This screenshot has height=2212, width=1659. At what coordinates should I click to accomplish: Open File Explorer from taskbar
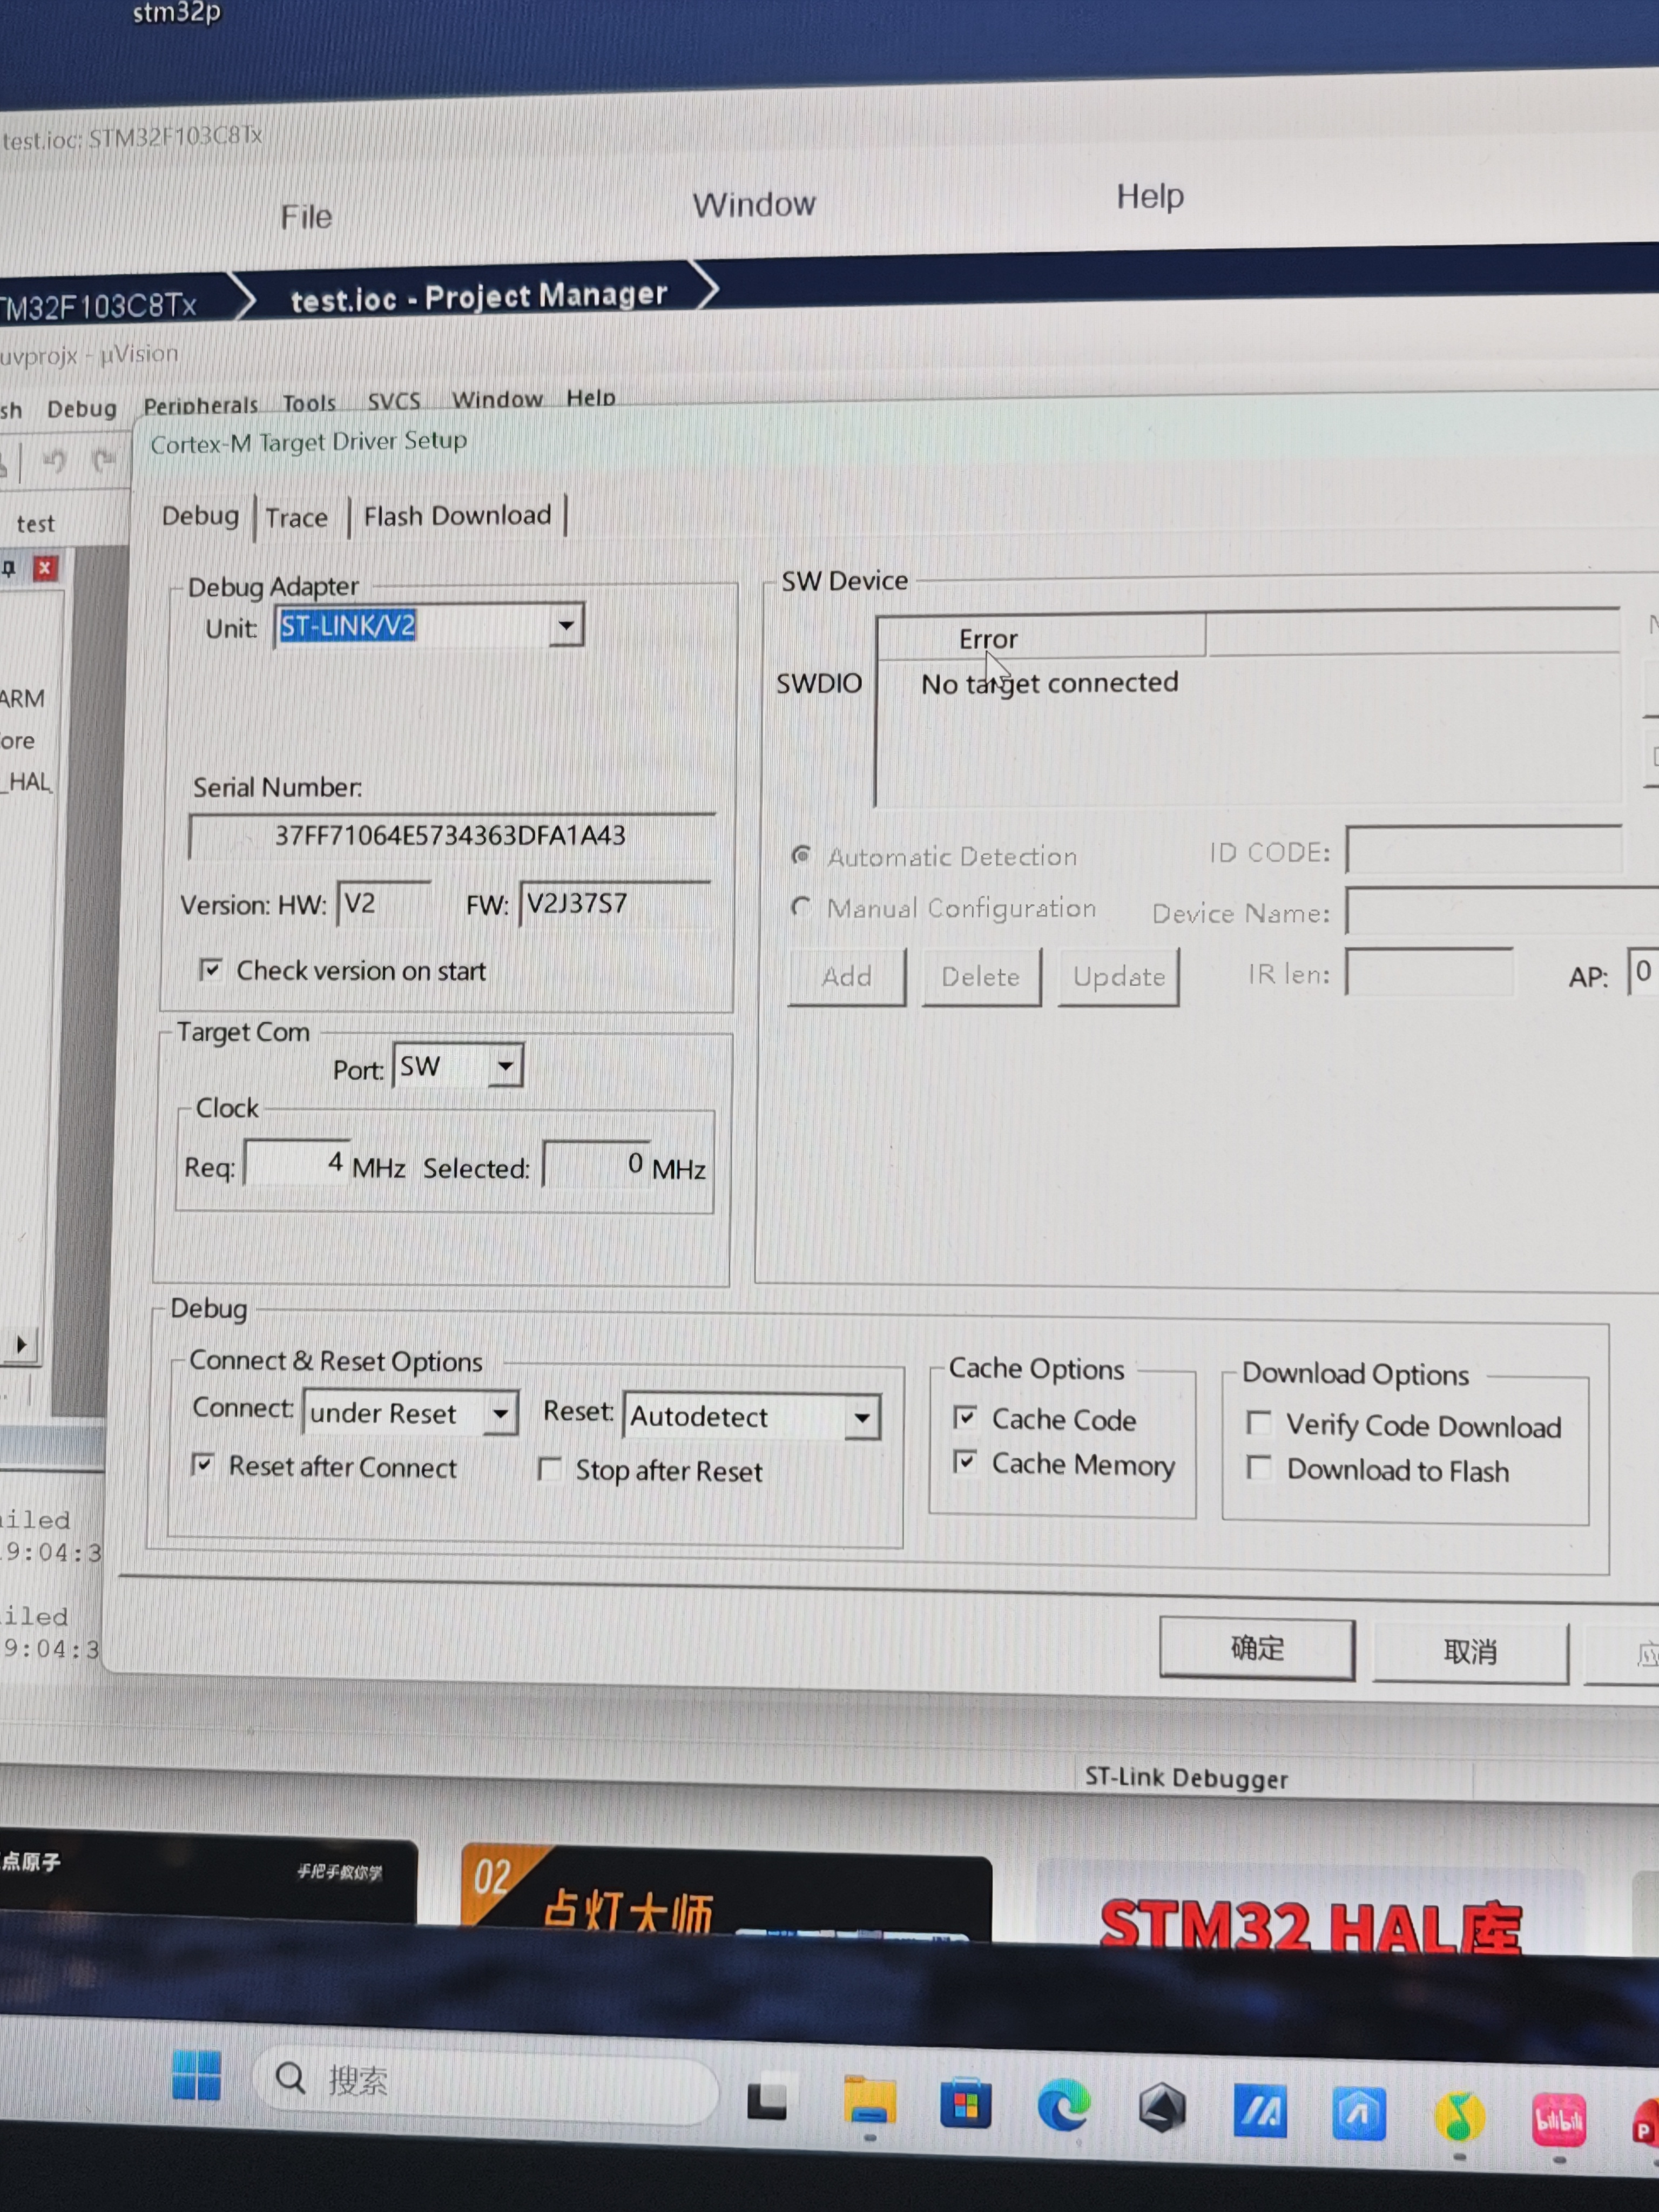coord(869,2101)
